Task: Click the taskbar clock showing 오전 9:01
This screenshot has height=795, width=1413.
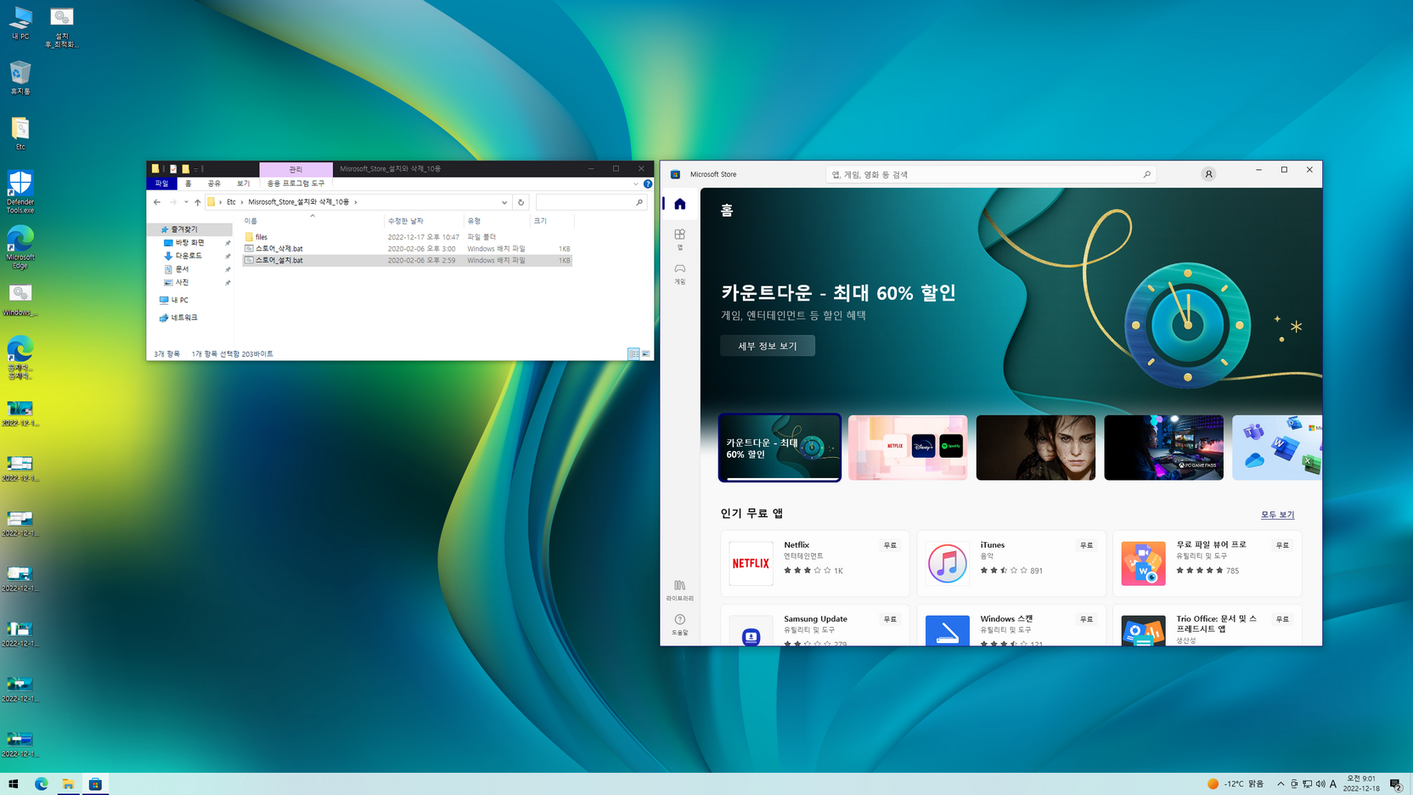Action: 1361,784
